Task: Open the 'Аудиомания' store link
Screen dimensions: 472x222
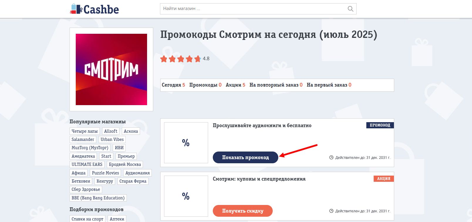Action: point(138,173)
